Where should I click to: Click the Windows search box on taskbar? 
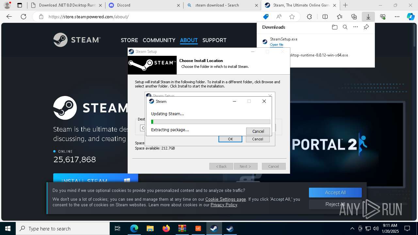click(x=63, y=228)
